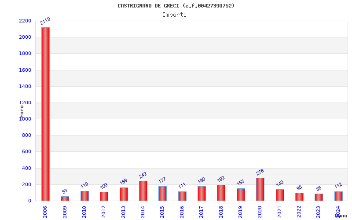Click the 2013 bar in the chart
The width and height of the screenshot is (352, 220).
(x=124, y=194)
